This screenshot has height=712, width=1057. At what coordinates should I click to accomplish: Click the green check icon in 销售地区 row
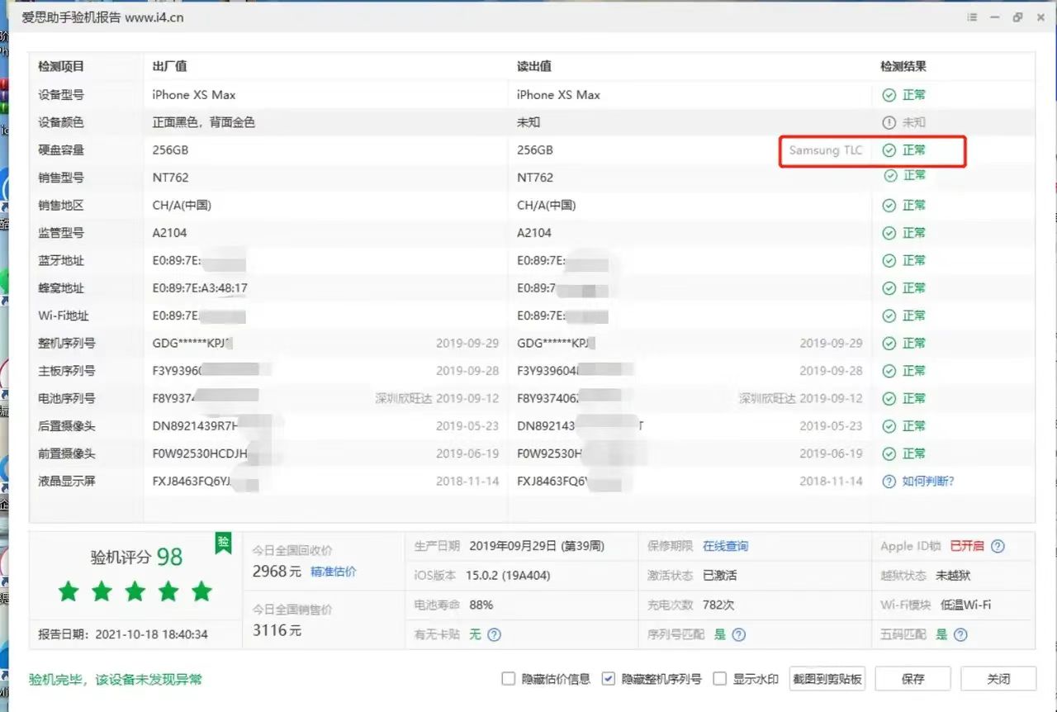click(889, 206)
